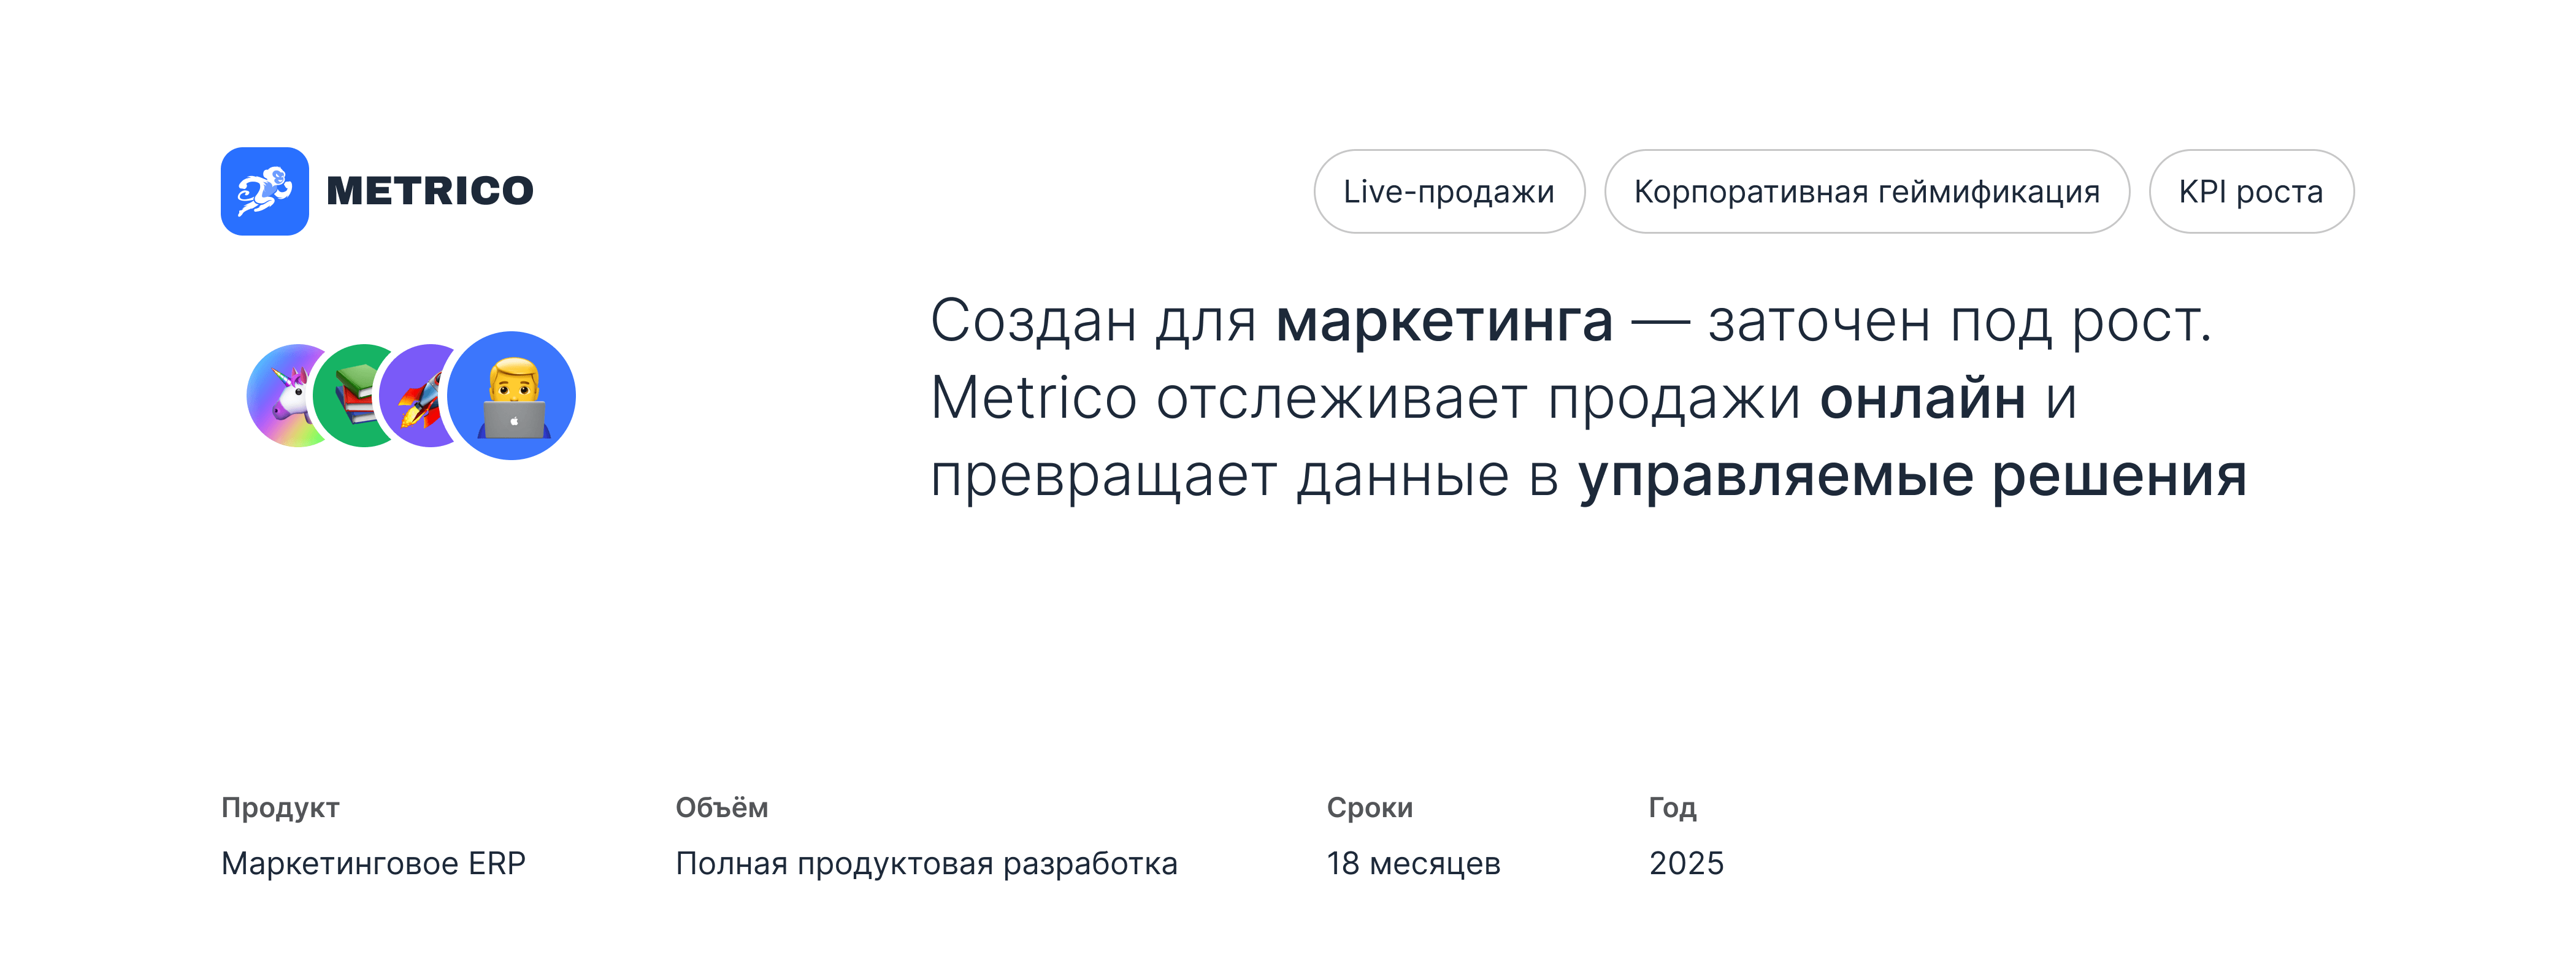This screenshot has width=2576, height=957.
Task: Open the Live-продажи tag
Action: pyautogui.click(x=1448, y=192)
